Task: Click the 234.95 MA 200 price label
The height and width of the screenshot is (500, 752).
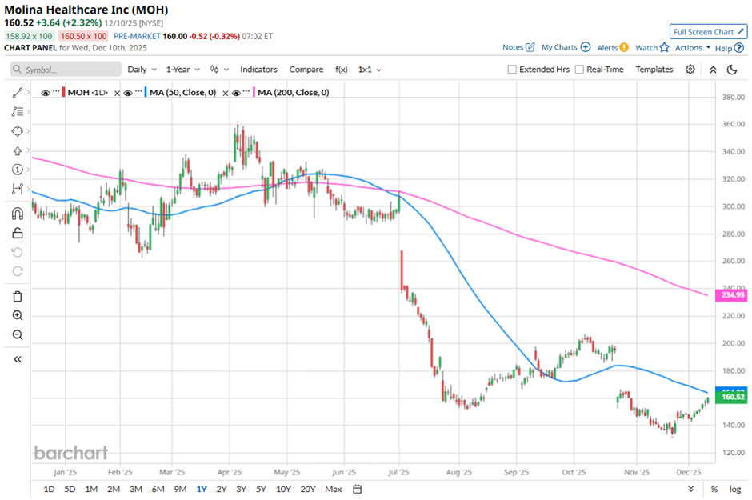Action: tap(731, 295)
